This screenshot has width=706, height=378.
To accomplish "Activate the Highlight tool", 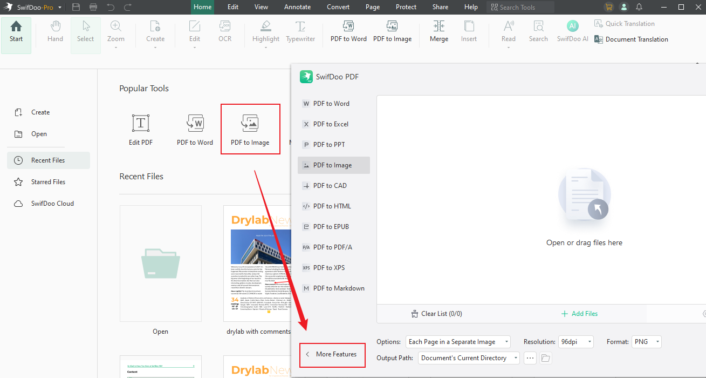I will click(x=265, y=31).
